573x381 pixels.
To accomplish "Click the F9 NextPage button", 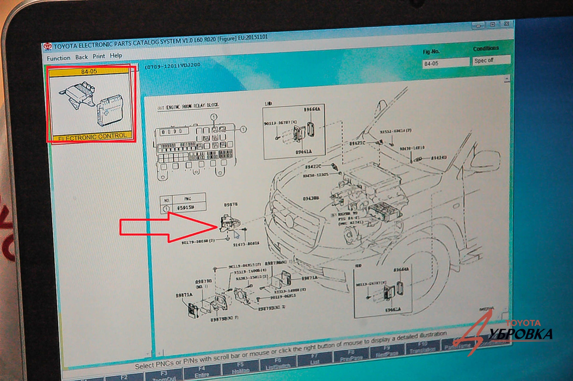I will point(387,351).
